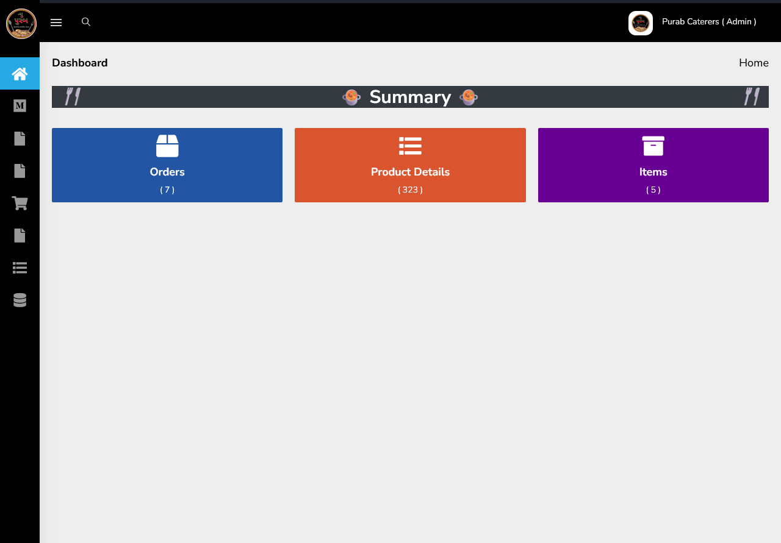Click the search magnifier icon in the top bar
The width and height of the screenshot is (781, 543).
[86, 22]
